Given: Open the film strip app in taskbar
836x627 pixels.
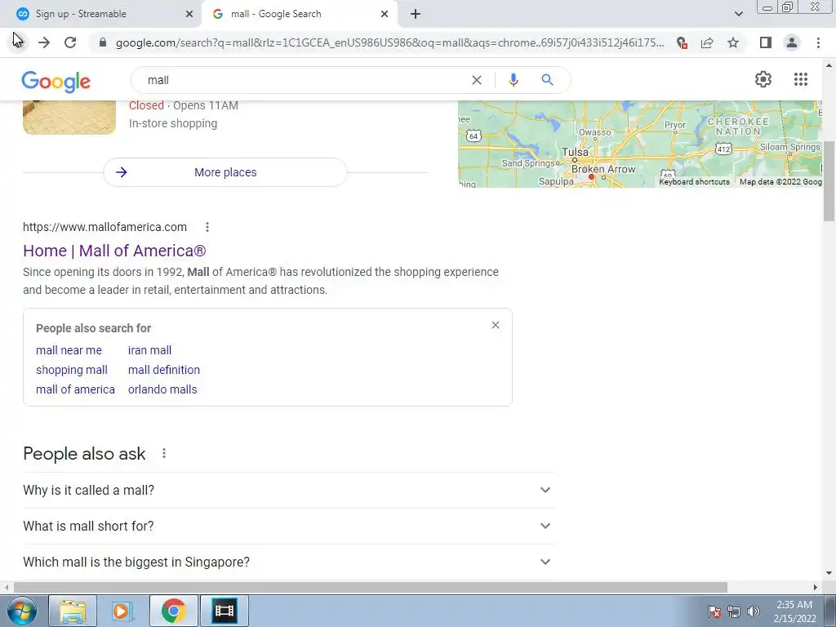Looking at the screenshot, I should [224, 611].
